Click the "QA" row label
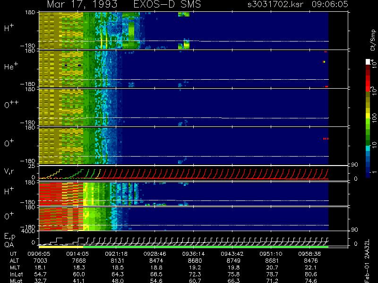Image resolution: width=378 pixels, height=283 pixels. point(9,245)
